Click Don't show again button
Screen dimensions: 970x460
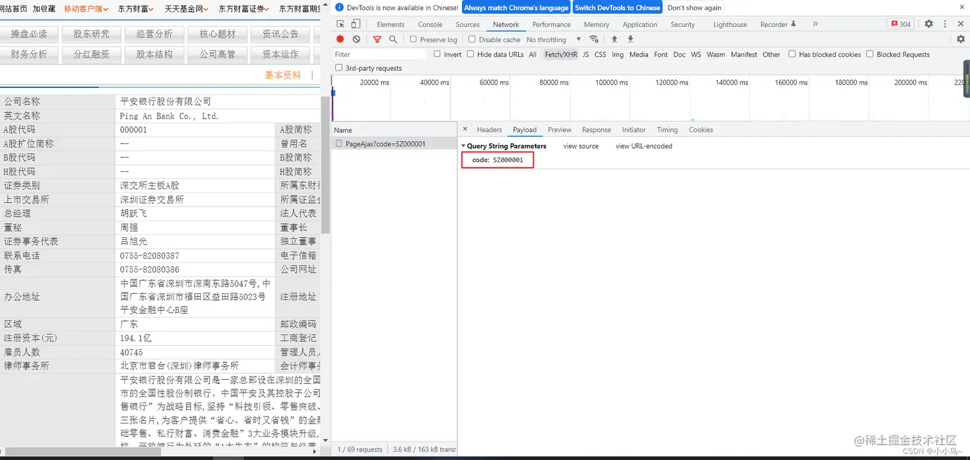click(x=695, y=8)
